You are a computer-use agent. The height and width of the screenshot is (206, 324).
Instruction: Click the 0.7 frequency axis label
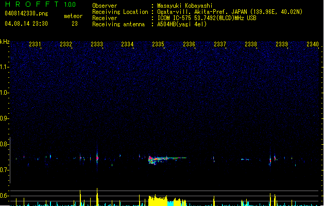point(4,170)
